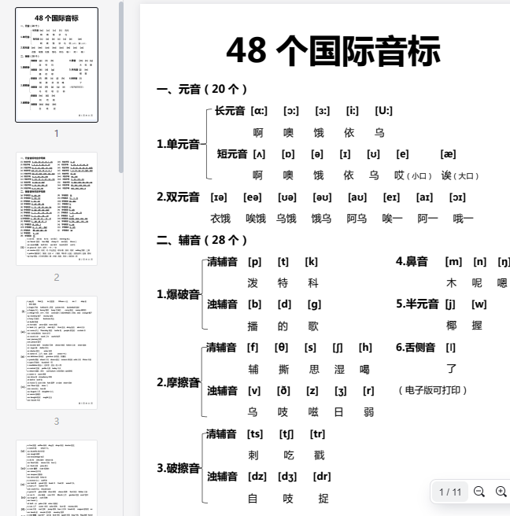Click the 1.单元音 label
Image resolution: width=510 pixels, height=516 pixels.
(x=178, y=144)
